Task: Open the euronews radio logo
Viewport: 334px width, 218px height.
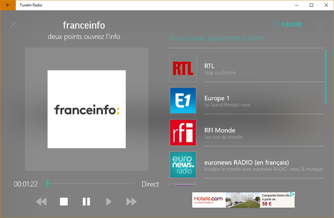Action: (183, 165)
